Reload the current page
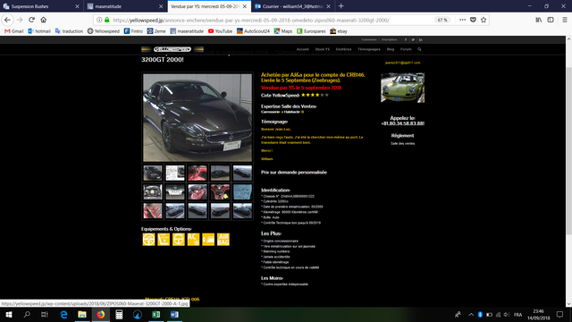This screenshot has width=572, height=322. pos(32,20)
